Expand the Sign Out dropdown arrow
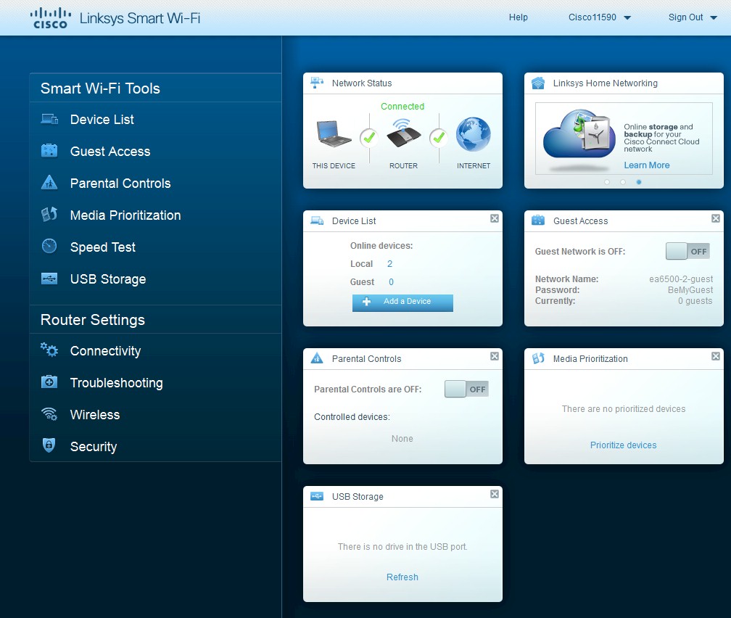Image resolution: width=731 pixels, height=618 pixels. [x=714, y=17]
